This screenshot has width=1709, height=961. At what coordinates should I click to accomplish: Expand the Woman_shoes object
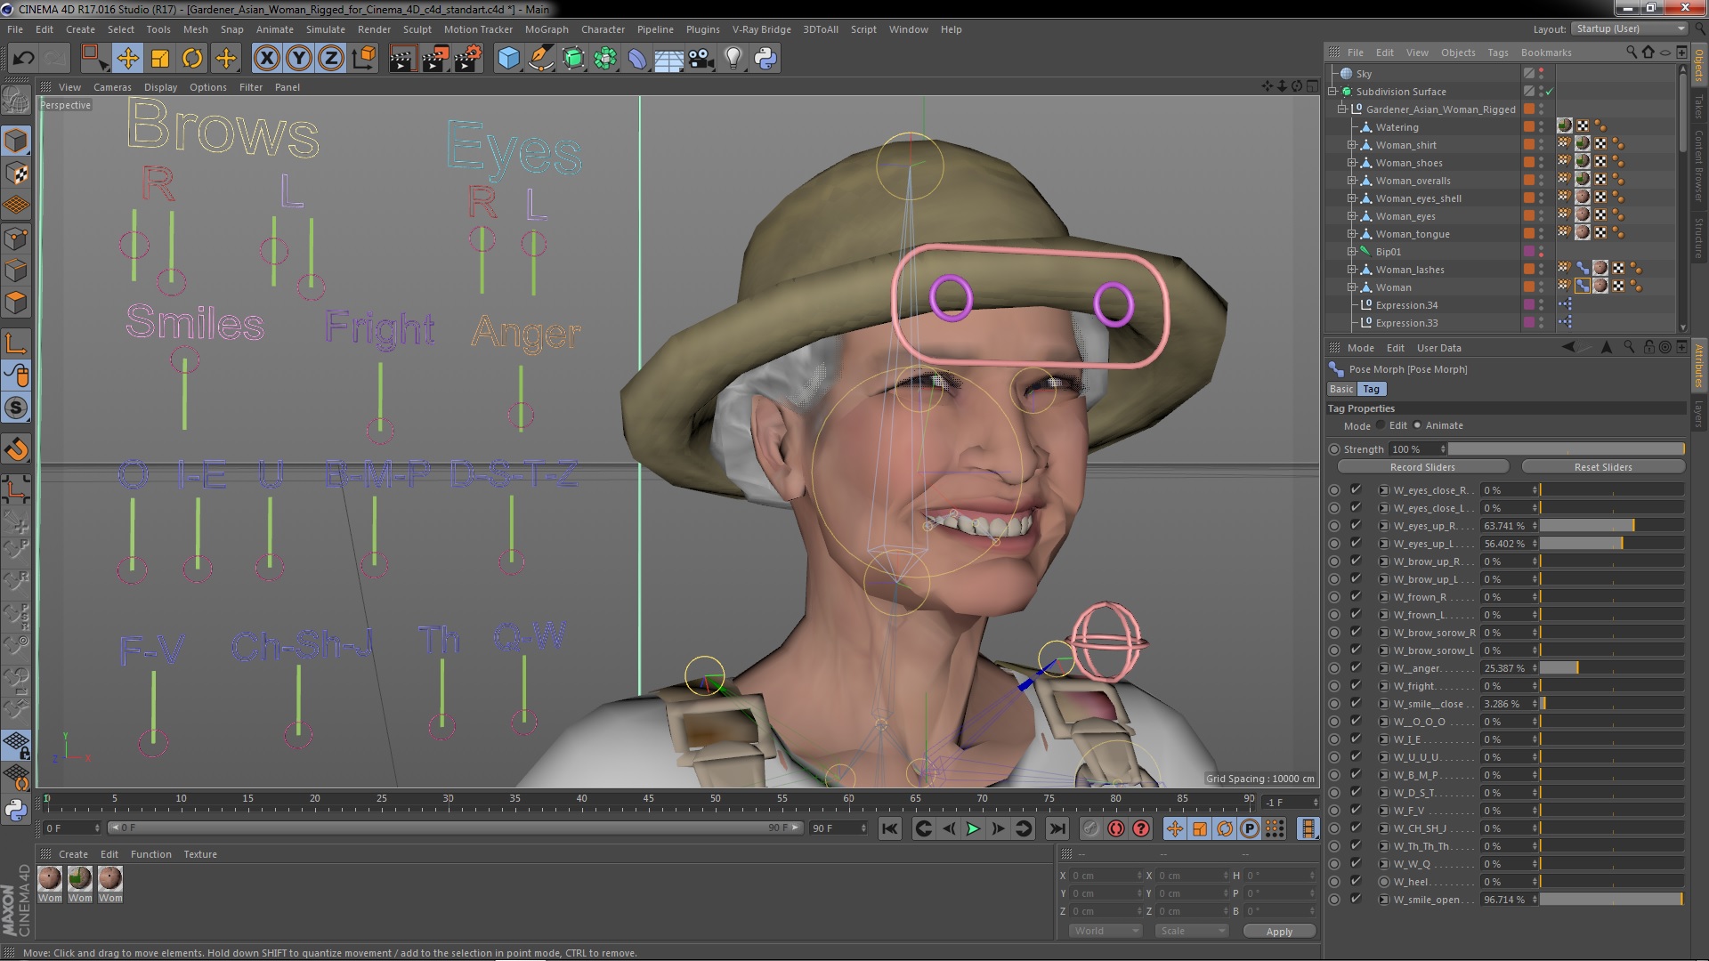tap(1352, 163)
